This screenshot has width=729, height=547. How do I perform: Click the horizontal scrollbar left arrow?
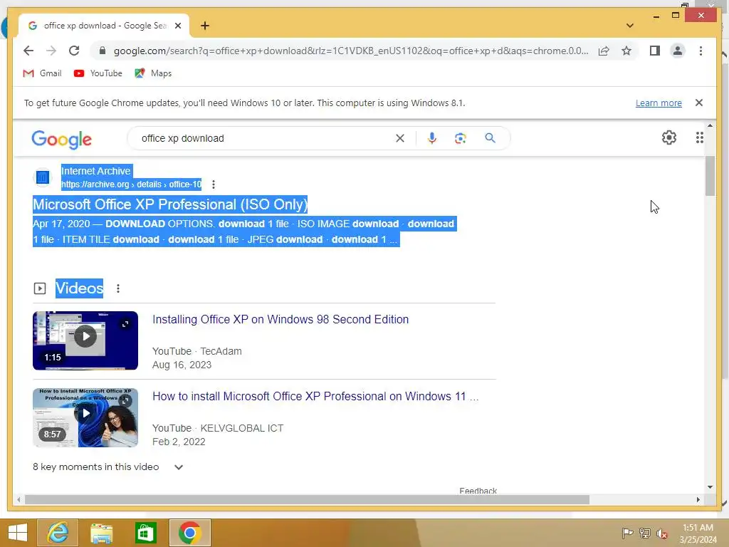(19, 499)
